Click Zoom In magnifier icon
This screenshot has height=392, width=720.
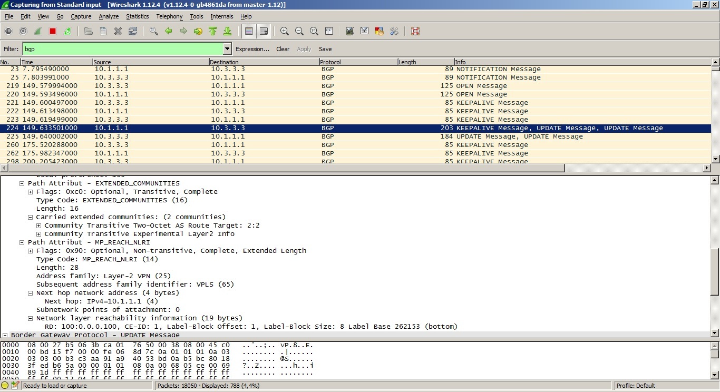[x=285, y=32]
